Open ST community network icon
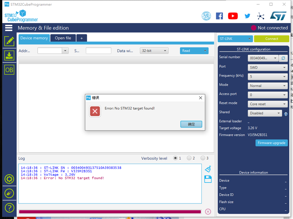Screen dimensions: 293x219 pos(261,16)
